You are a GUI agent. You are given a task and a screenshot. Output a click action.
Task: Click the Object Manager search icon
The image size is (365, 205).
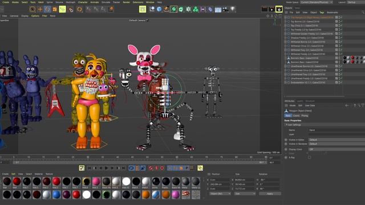[x=363, y=13]
